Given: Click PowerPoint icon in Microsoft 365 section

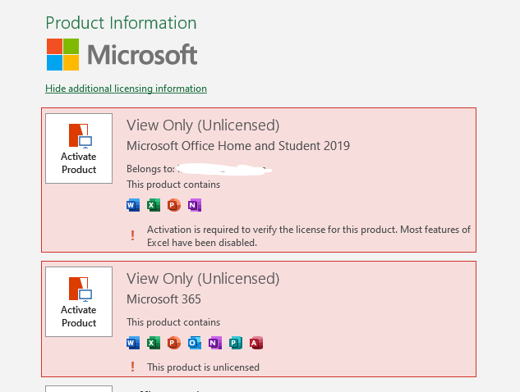Looking at the screenshot, I should click(174, 343).
